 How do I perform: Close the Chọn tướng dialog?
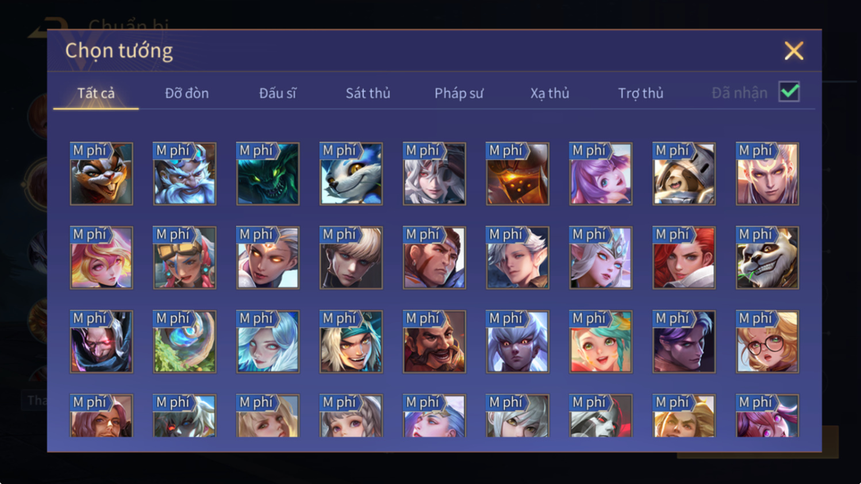(794, 51)
